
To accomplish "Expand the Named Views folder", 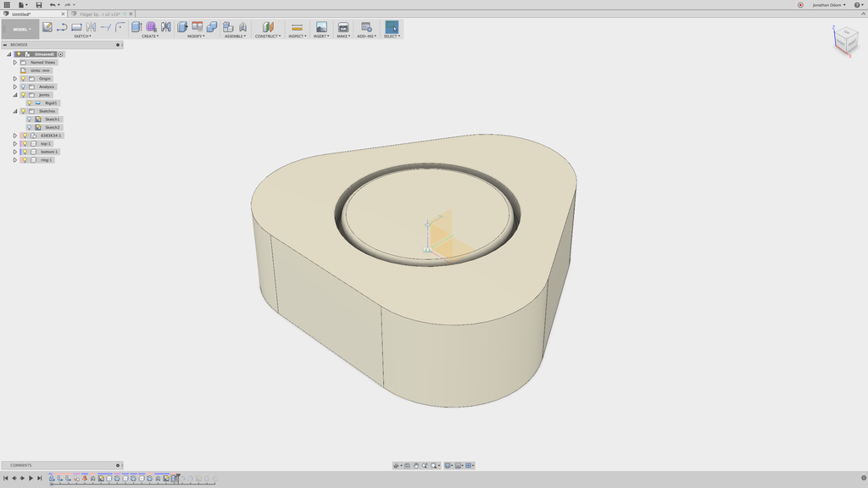I will click(15, 63).
